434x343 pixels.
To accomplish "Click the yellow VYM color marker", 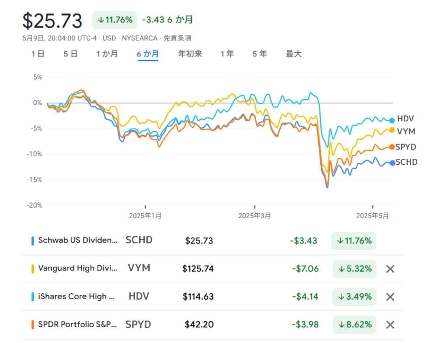I will pos(33,269).
